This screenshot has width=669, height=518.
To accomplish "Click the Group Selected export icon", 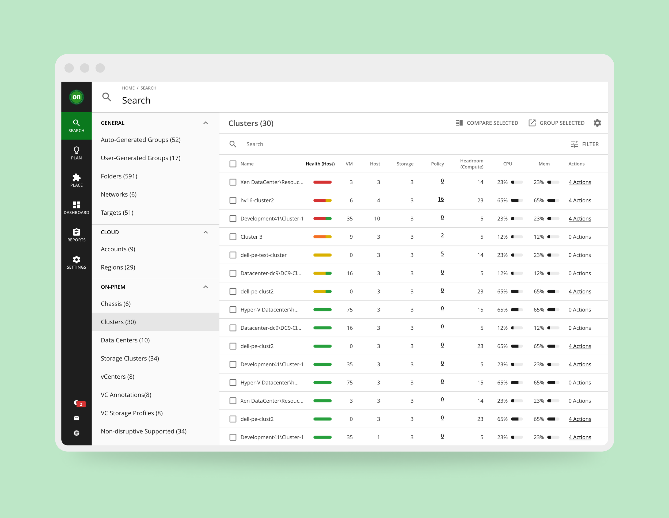I will [532, 123].
